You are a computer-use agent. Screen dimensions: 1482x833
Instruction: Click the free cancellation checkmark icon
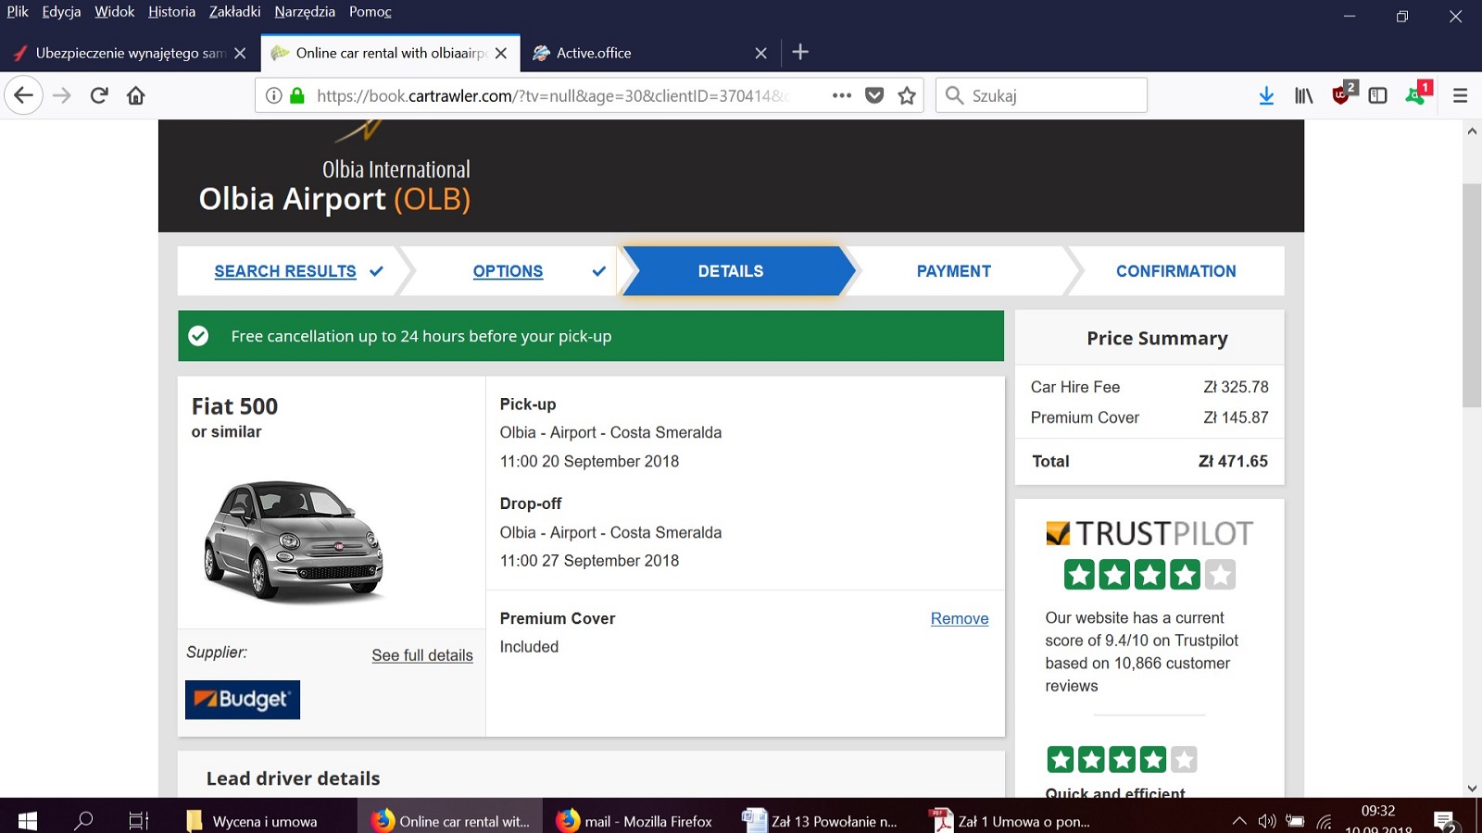pyautogui.click(x=198, y=336)
